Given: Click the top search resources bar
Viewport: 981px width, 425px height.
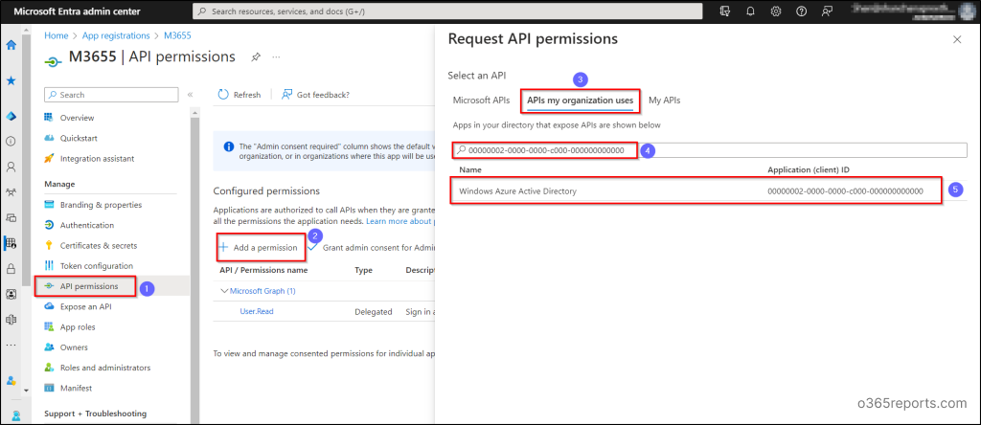Looking at the screenshot, I should pyautogui.click(x=447, y=11).
